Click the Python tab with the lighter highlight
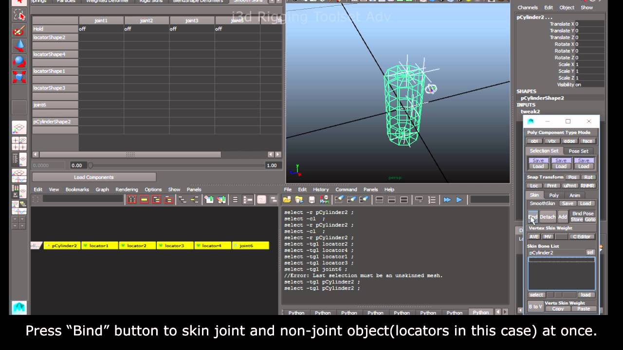This screenshot has width=623, height=350. tap(480, 313)
